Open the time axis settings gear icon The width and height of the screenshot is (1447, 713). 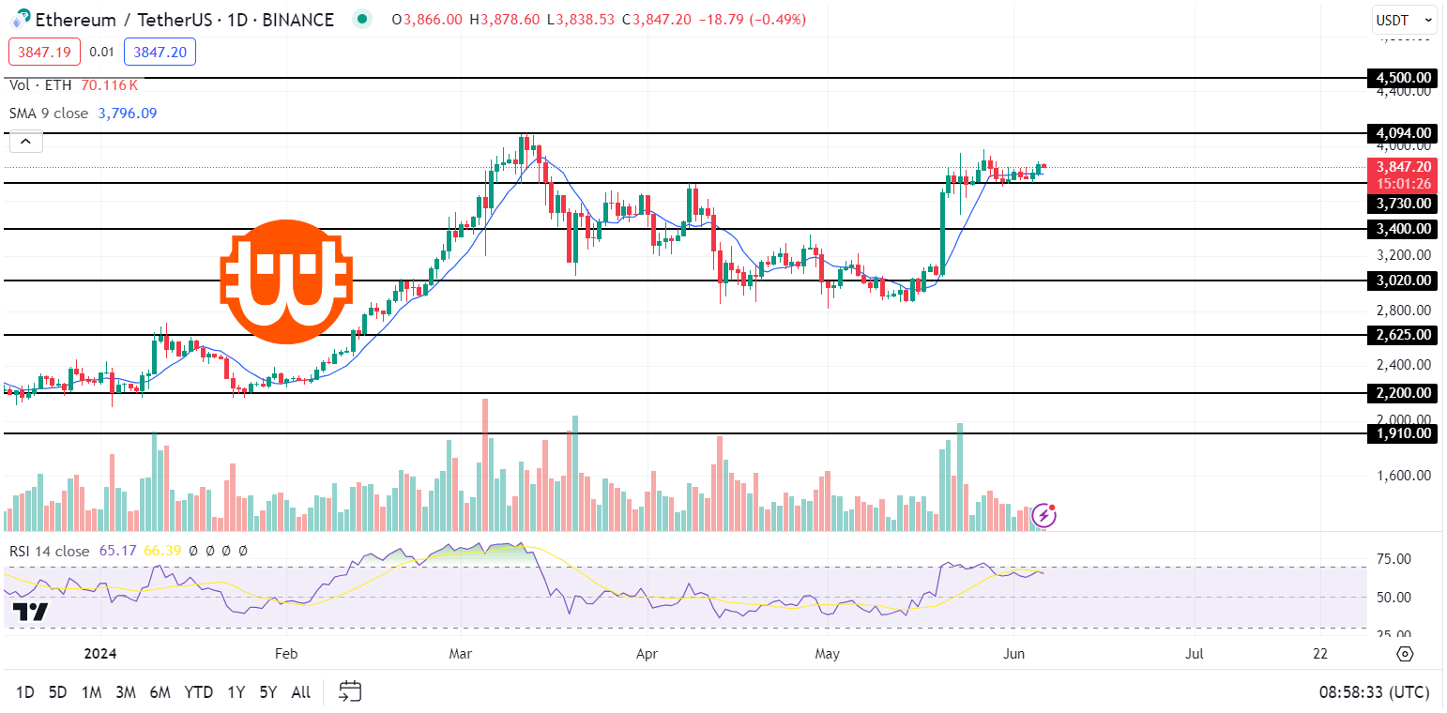click(1405, 653)
